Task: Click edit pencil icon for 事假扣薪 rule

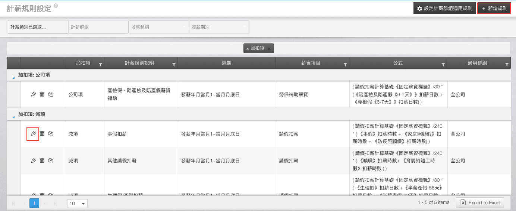Action: point(33,134)
